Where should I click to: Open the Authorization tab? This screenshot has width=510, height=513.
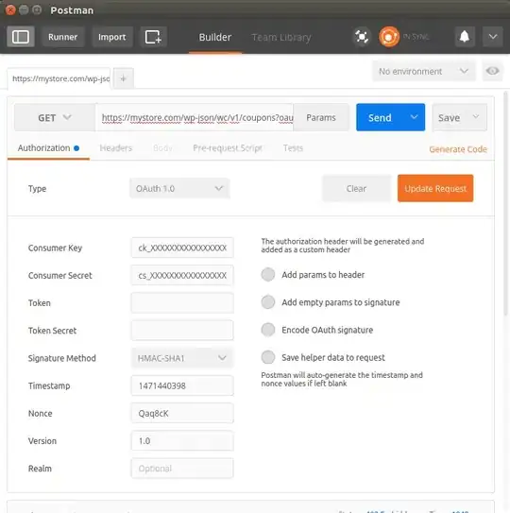[48, 148]
